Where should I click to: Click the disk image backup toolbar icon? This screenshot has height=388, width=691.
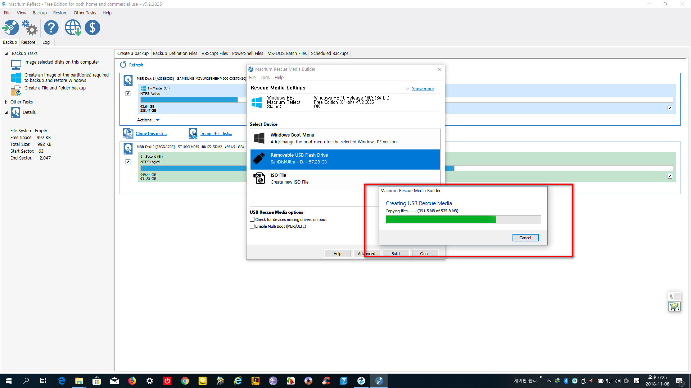point(11,28)
